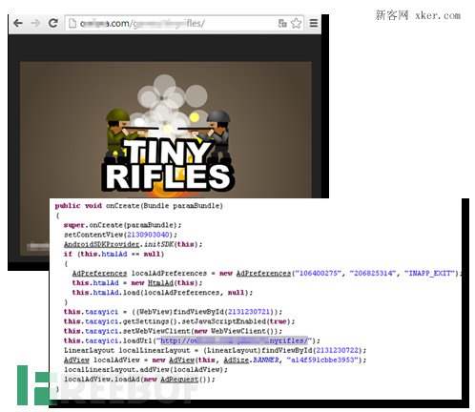Click "public void onCreate(Bundle paramBundle)" line
This screenshot has width=475, height=412.
pyautogui.click(x=138, y=206)
